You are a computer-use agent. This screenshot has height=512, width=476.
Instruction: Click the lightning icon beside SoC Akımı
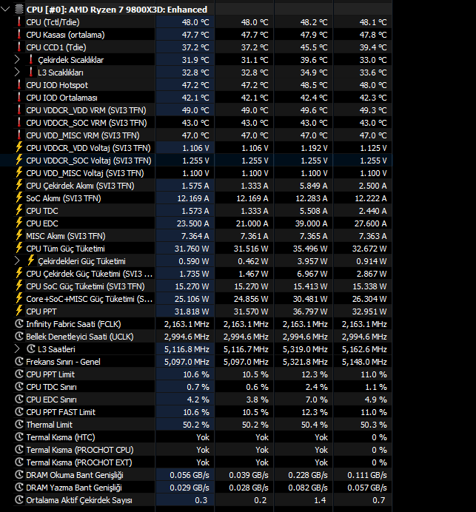click(x=19, y=198)
